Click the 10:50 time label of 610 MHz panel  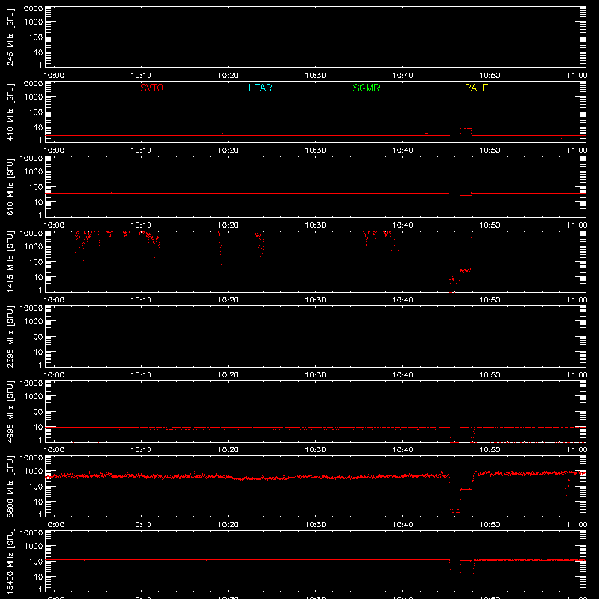click(x=490, y=225)
